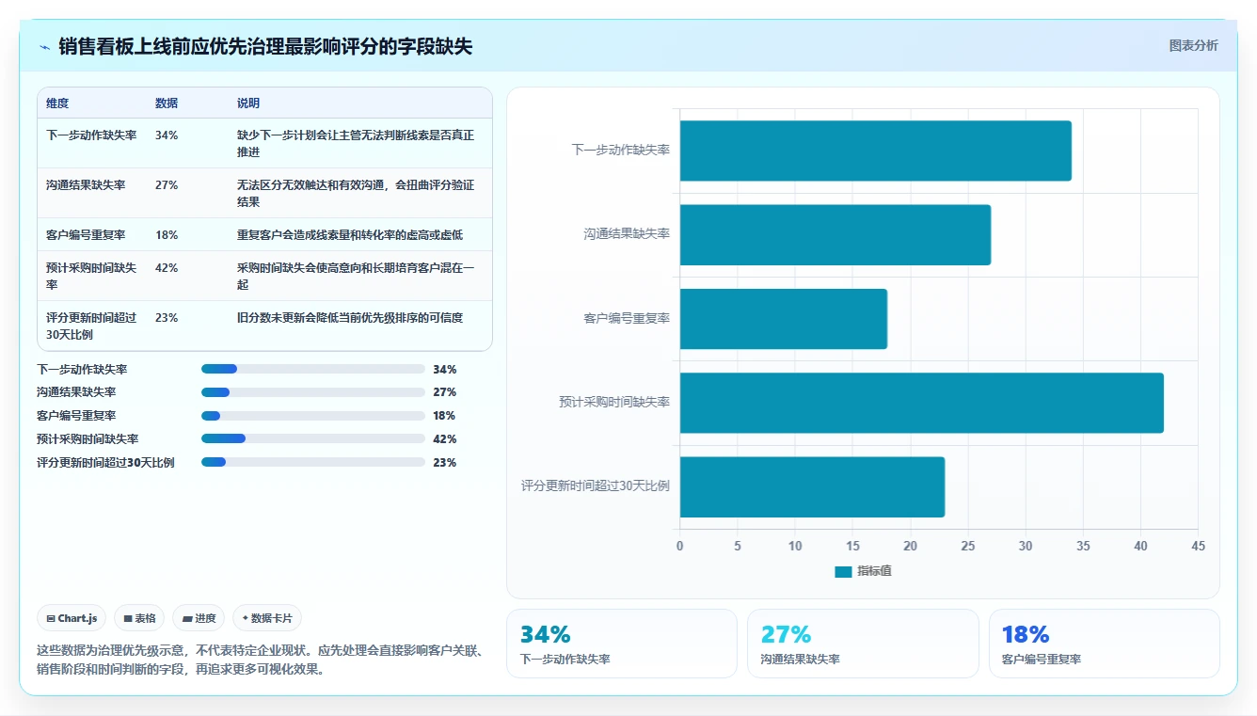Click the lightning icon beside the dashboard title
This screenshot has width=1257, height=716.
[44, 46]
